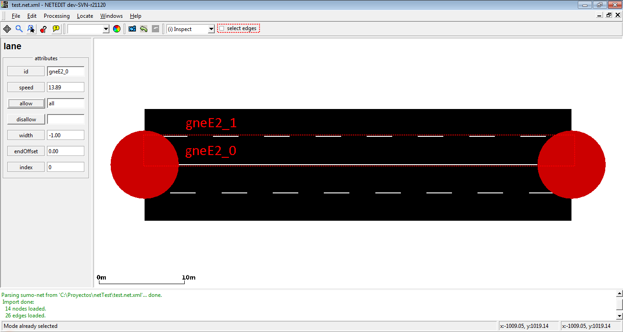Click the gneE2_1 lane label
623x332 pixels.
click(x=211, y=124)
